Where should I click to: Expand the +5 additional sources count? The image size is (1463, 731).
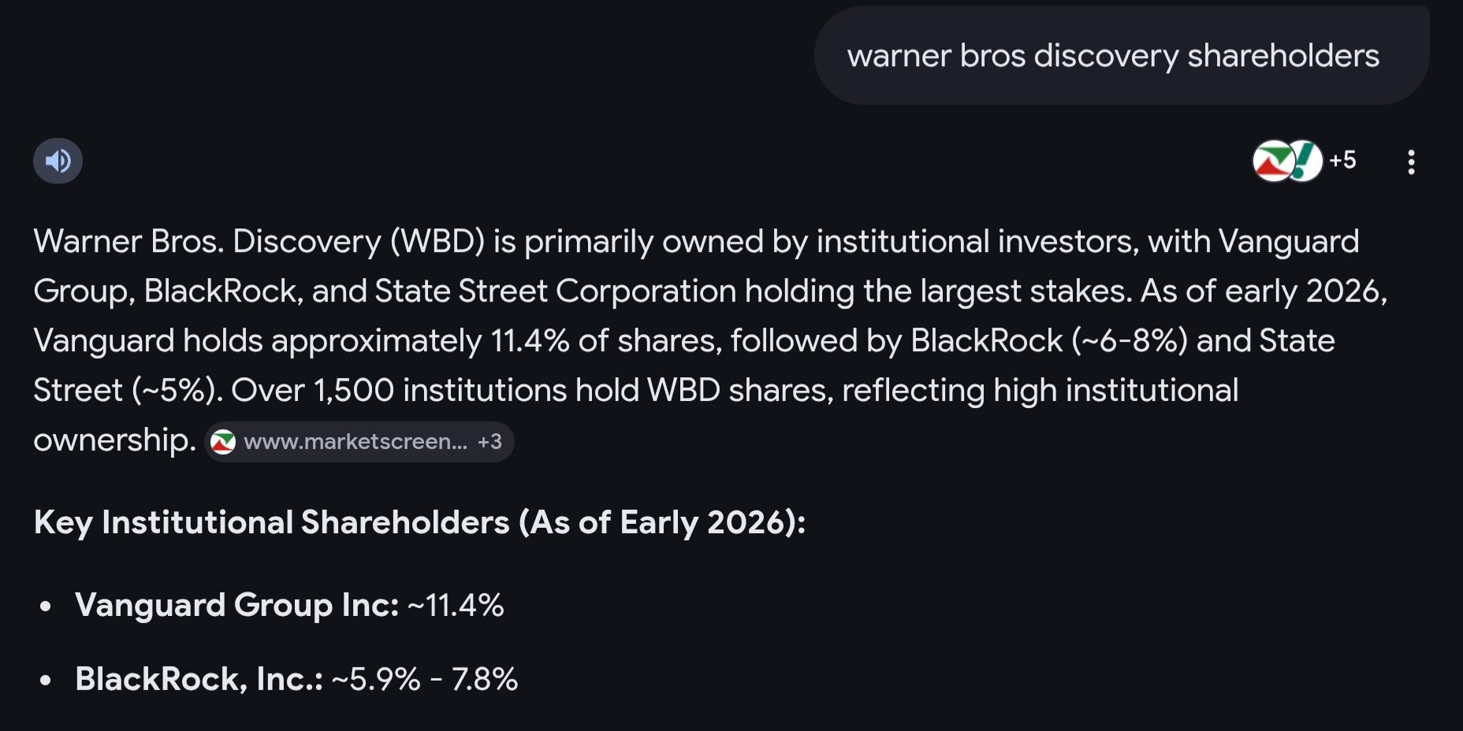[x=1342, y=161]
